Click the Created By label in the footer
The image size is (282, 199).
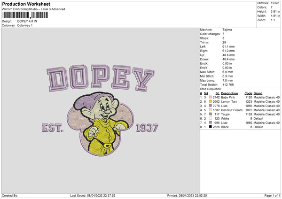(10, 195)
